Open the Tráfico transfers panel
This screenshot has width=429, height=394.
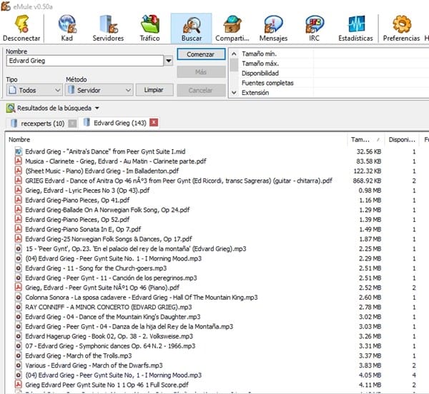[150, 28]
